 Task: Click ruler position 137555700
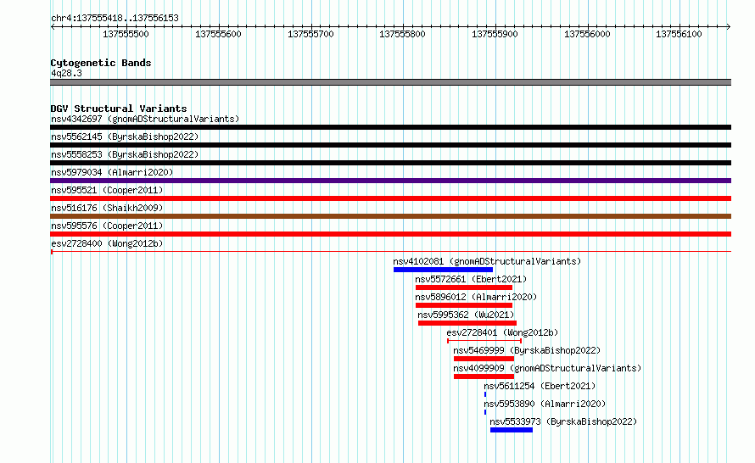pos(310,34)
